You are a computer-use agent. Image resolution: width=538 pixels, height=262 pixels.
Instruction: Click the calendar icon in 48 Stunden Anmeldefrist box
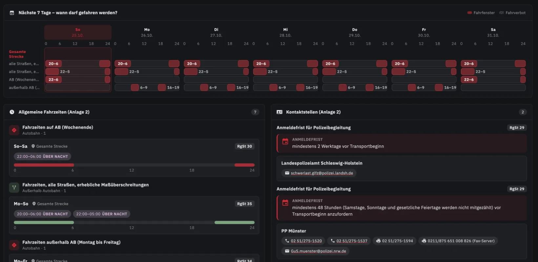(x=285, y=203)
